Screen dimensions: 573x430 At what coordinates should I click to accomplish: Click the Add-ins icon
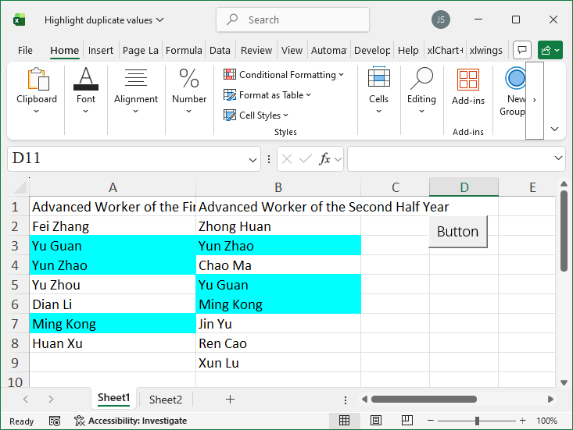pyautogui.click(x=467, y=80)
